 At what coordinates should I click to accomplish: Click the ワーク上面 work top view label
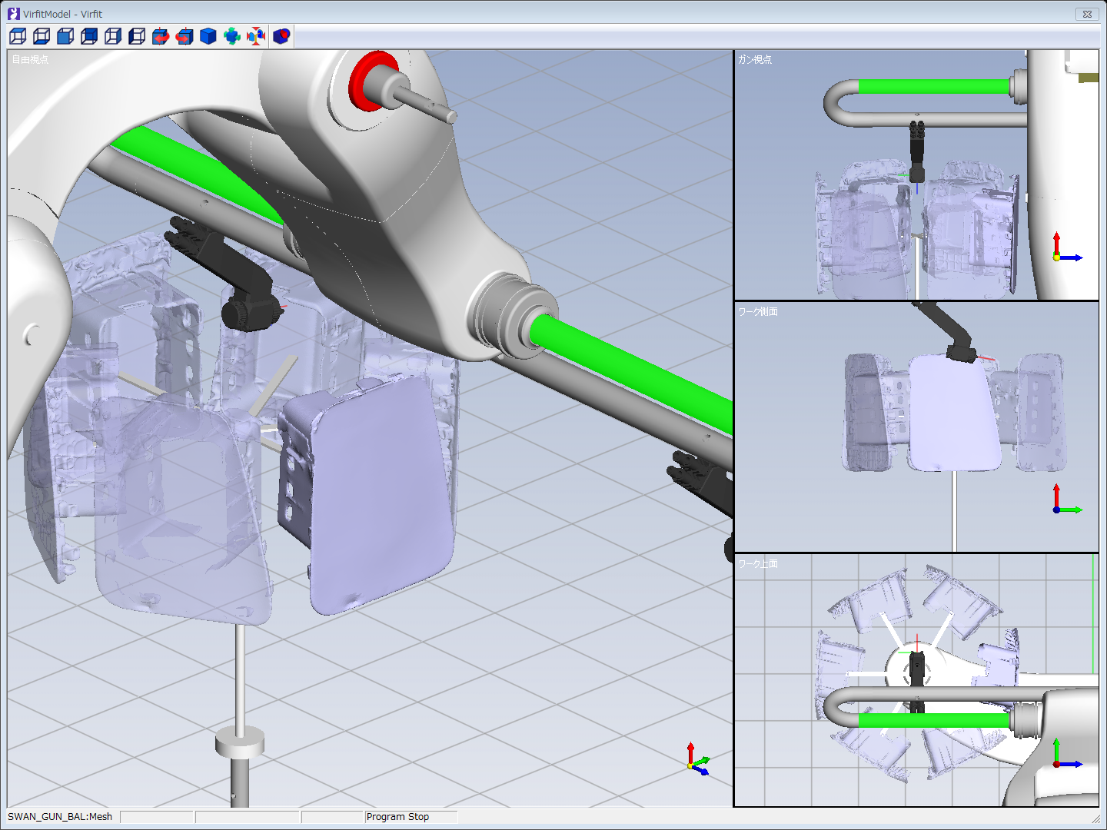click(758, 563)
